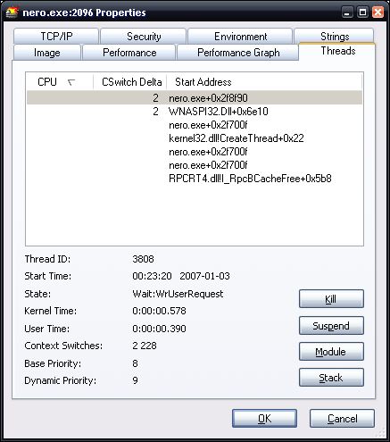Screen dimensions: 390x442
Task: Show the Performance Graph tab
Action: (x=238, y=53)
